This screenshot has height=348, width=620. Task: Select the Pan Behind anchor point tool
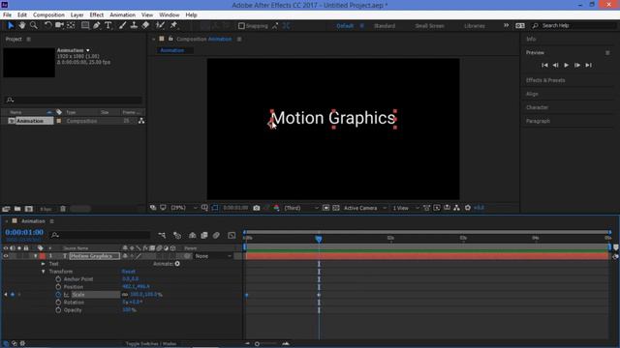point(71,26)
